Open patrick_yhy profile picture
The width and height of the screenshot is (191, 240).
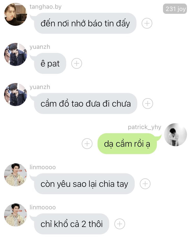175,134
